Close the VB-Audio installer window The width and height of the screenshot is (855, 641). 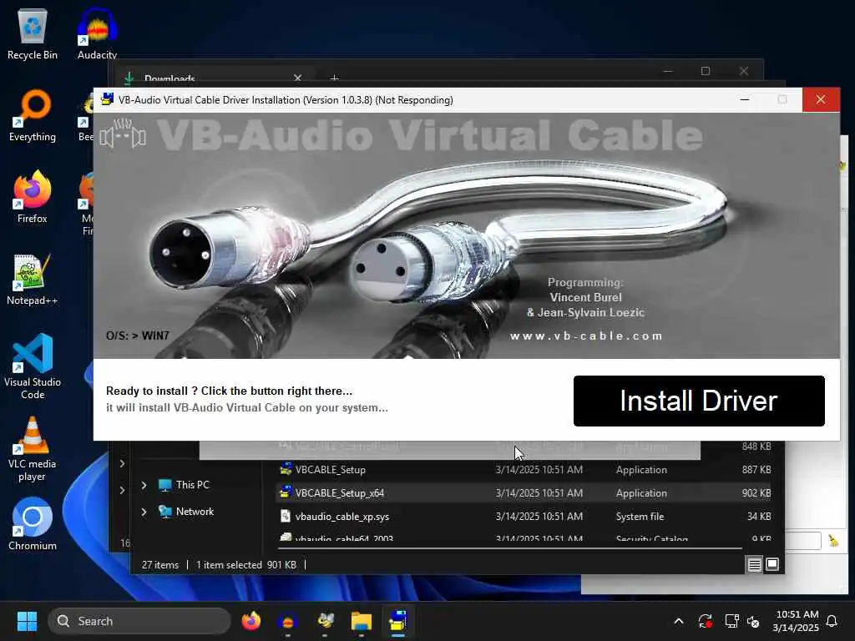tap(821, 100)
